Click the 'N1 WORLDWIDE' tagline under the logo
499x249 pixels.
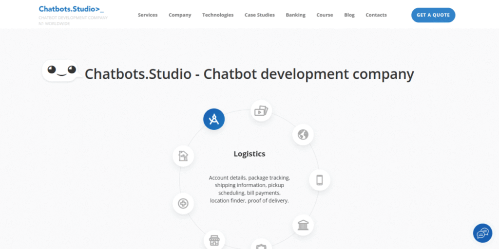point(54,24)
